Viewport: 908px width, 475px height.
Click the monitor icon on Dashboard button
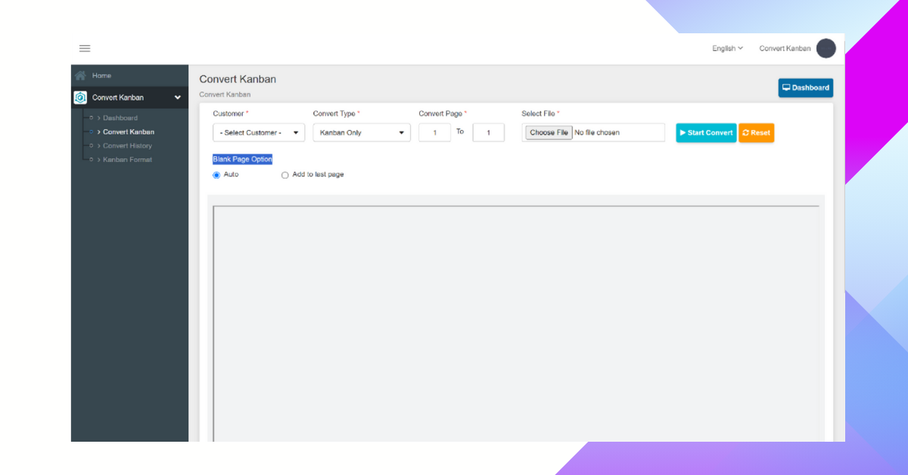pyautogui.click(x=786, y=88)
